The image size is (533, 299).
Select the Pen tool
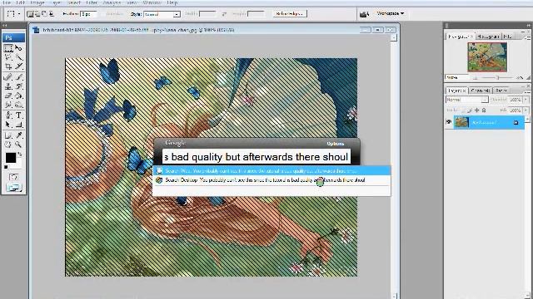click(x=8, y=115)
